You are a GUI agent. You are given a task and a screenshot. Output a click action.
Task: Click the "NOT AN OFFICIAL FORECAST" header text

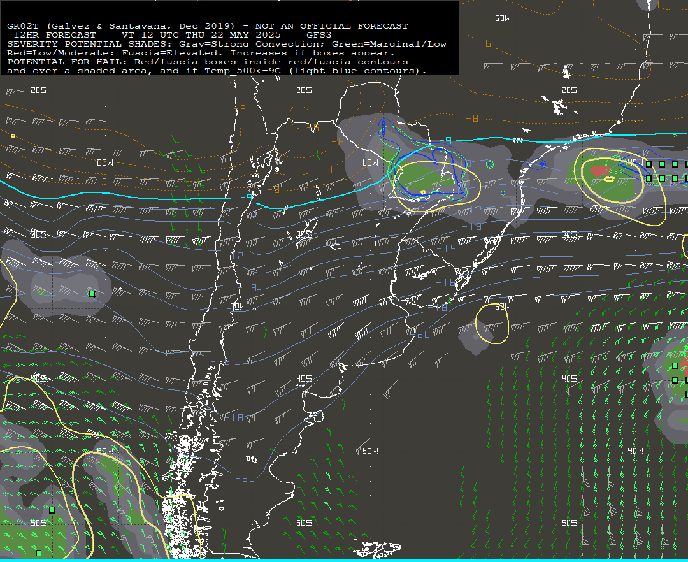coord(331,26)
